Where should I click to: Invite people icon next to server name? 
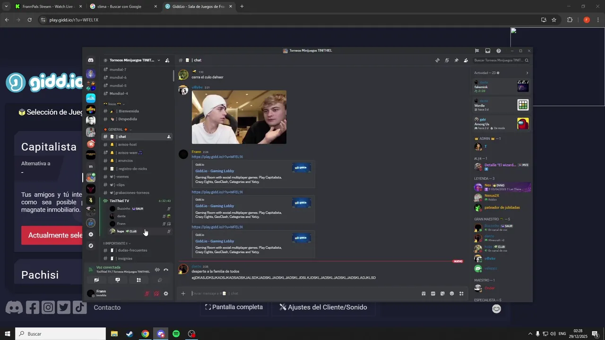[167, 60]
